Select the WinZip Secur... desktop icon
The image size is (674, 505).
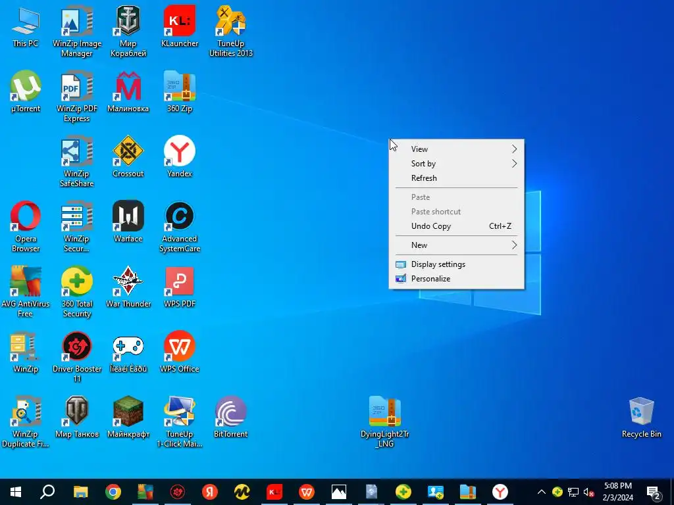tap(77, 226)
